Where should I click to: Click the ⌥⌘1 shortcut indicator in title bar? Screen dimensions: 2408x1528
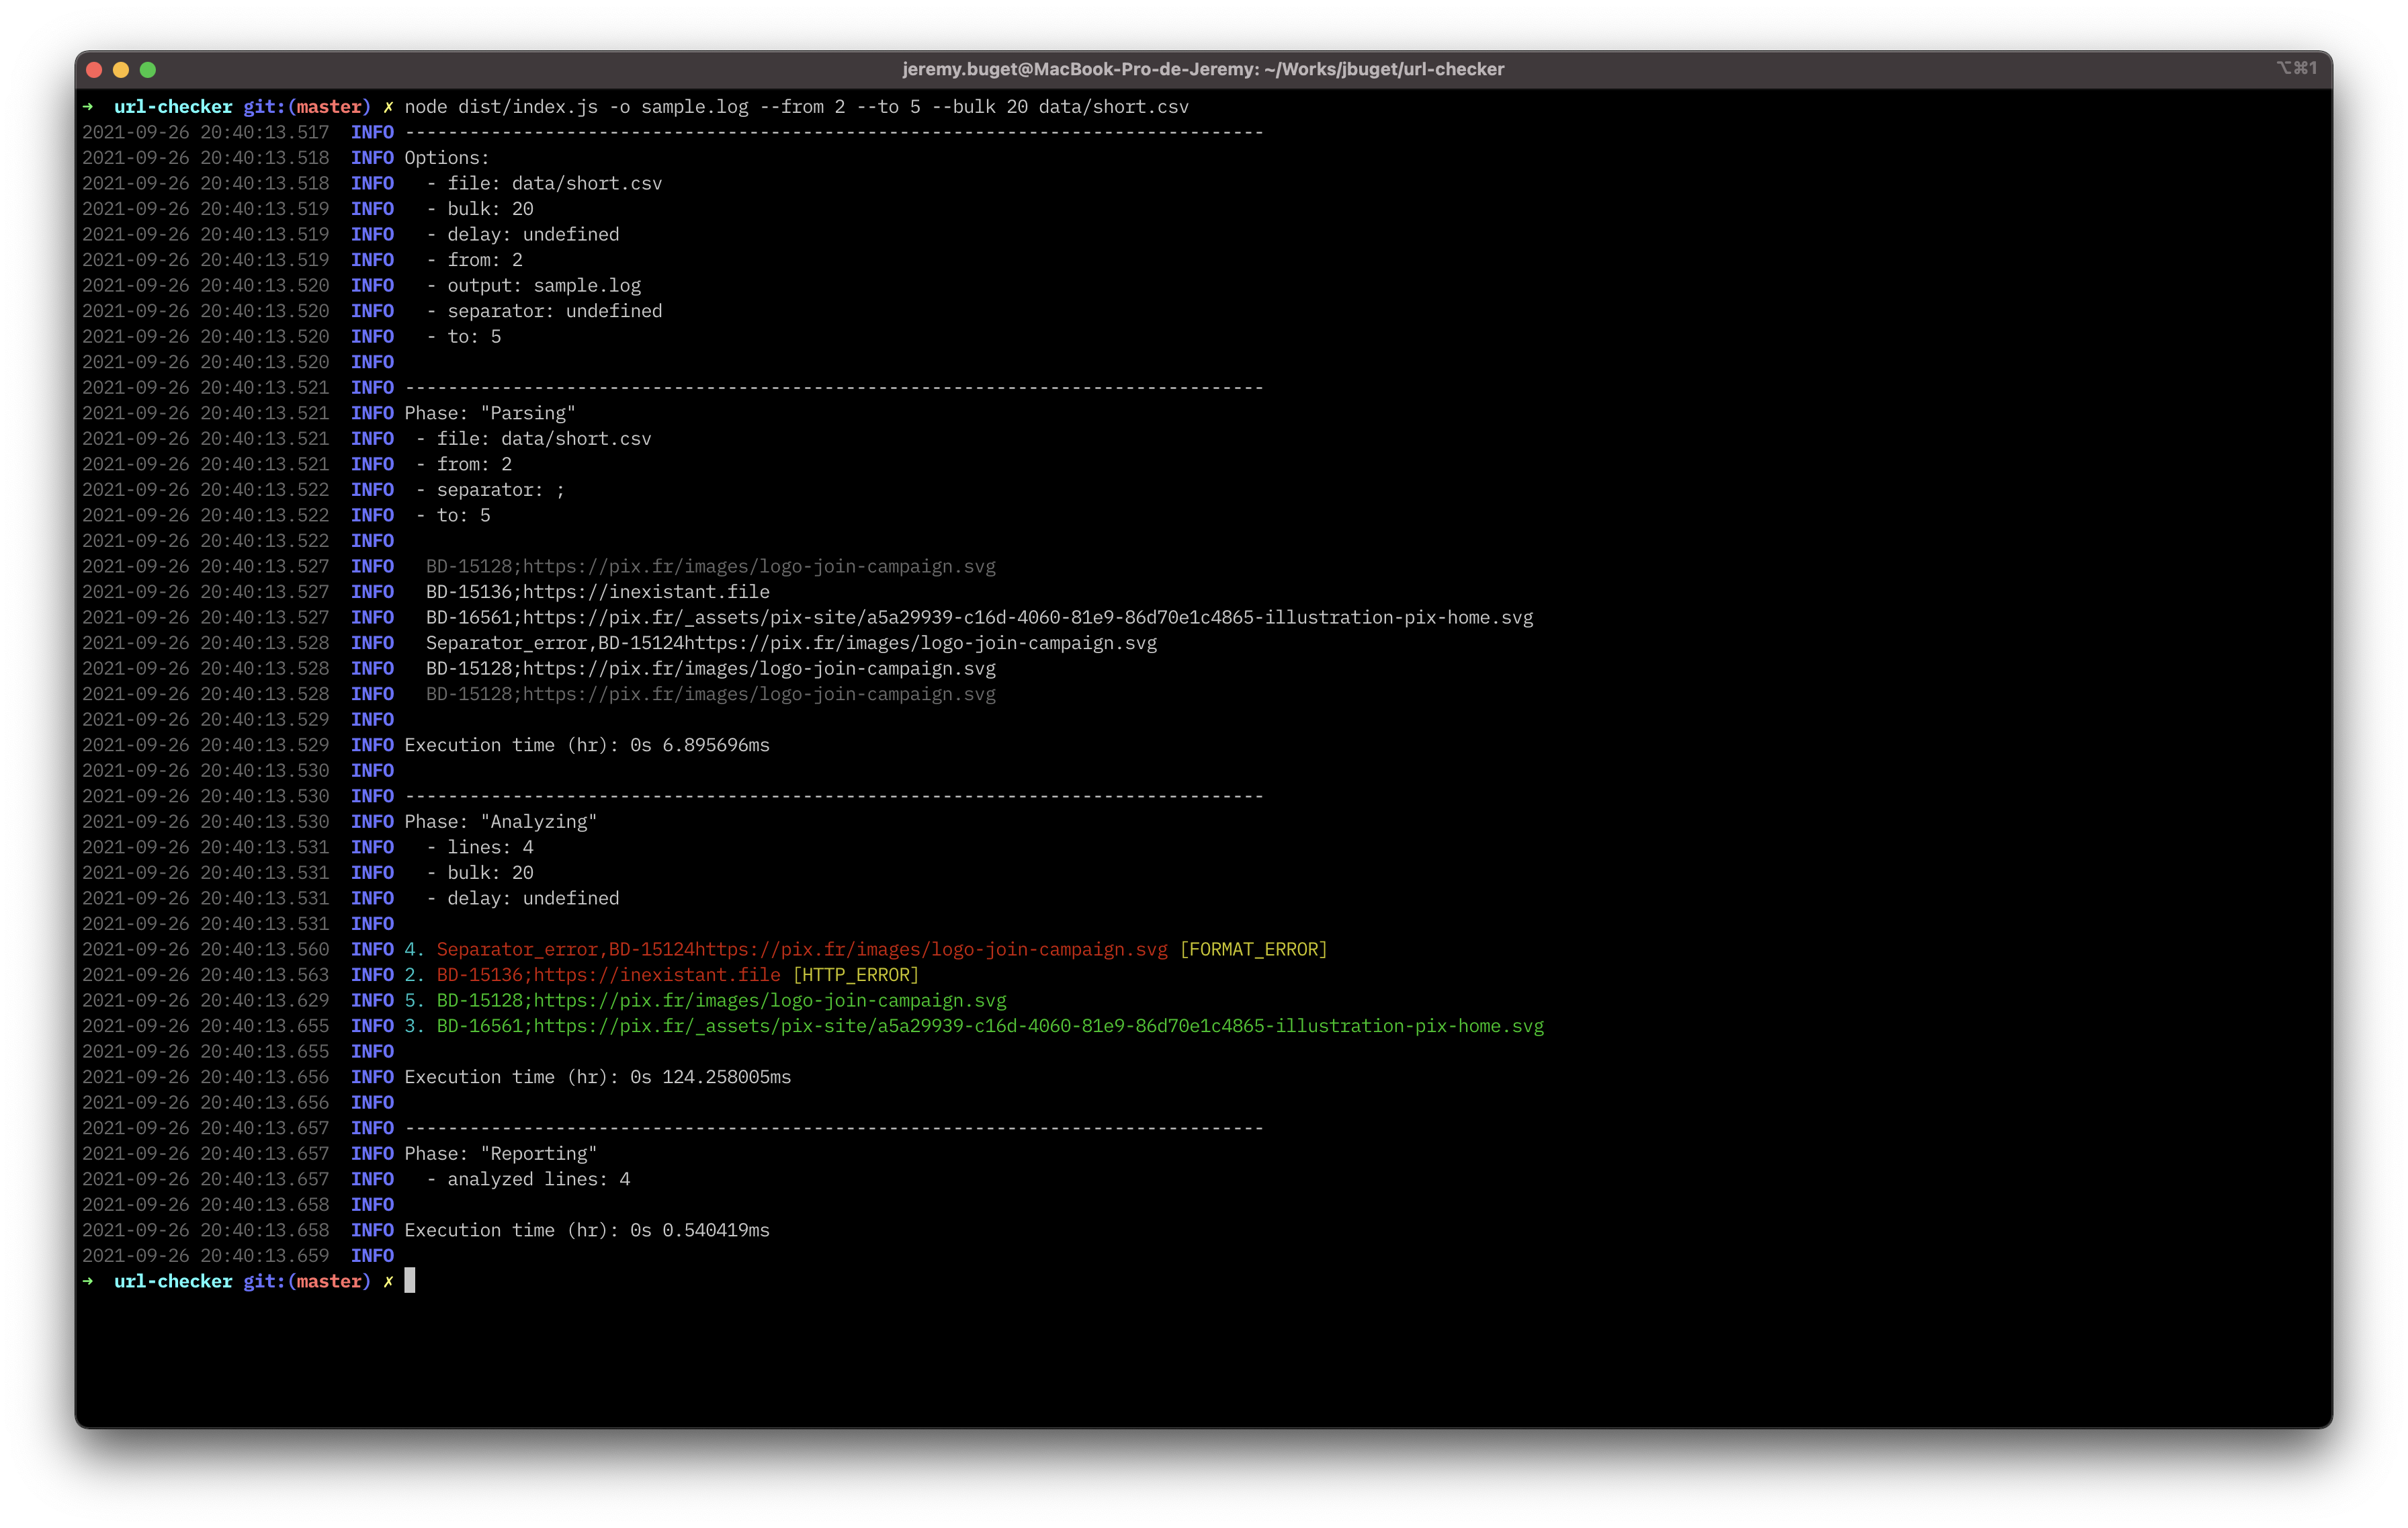tap(2296, 68)
